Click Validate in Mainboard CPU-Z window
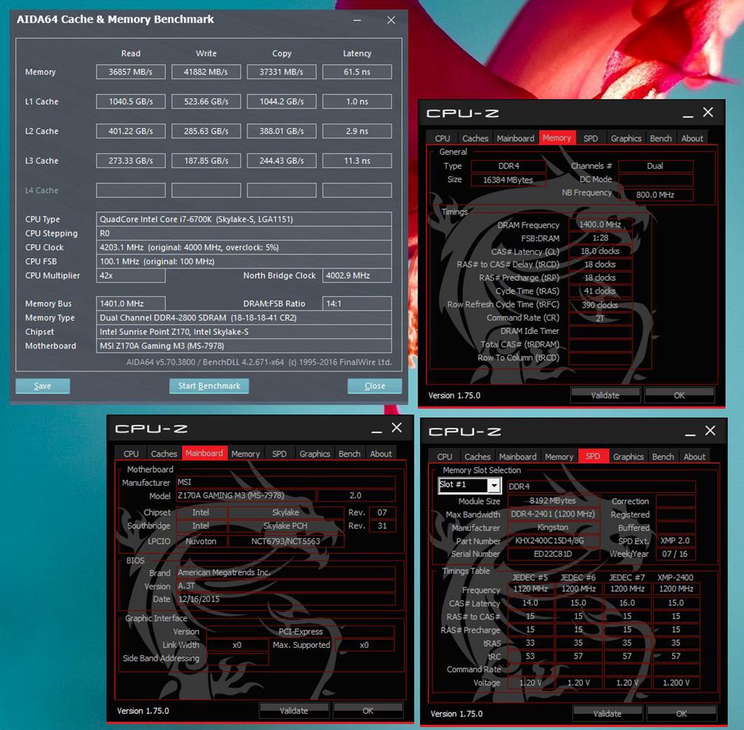The width and height of the screenshot is (744, 730). (294, 710)
